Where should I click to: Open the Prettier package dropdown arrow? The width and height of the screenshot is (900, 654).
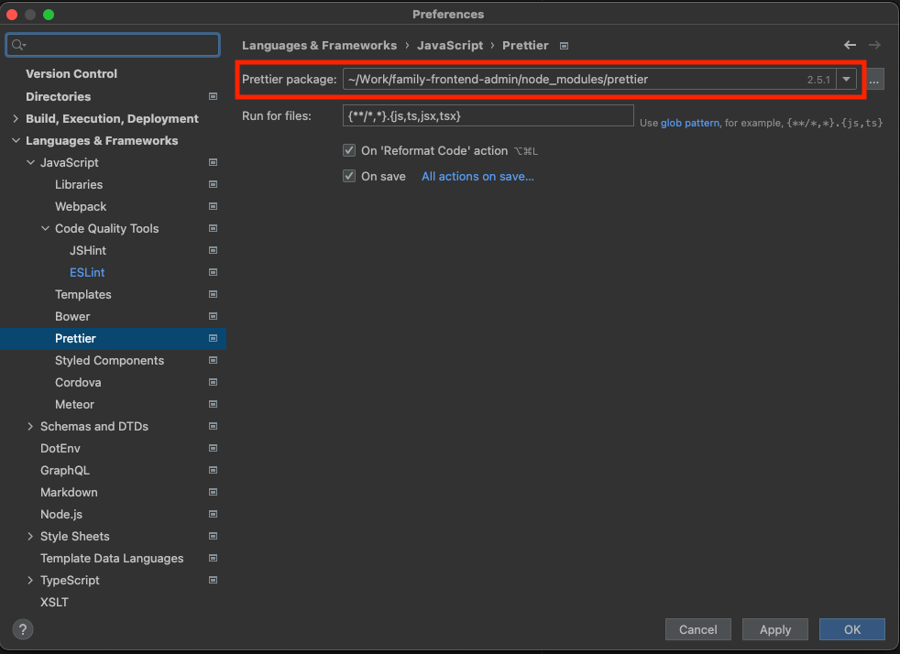coord(846,79)
